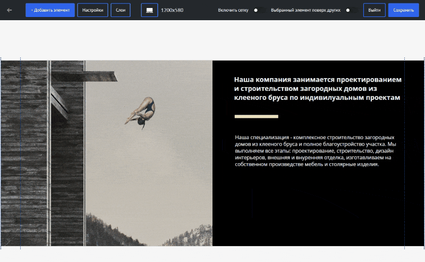Viewport: 425px width, 262px height.
Task: Click the 1200x580 canvas size label
Action: click(172, 10)
